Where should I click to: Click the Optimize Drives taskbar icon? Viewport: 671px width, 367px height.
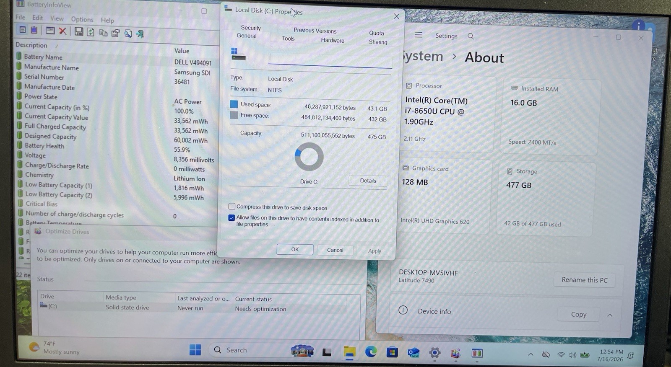pyautogui.click(x=456, y=353)
